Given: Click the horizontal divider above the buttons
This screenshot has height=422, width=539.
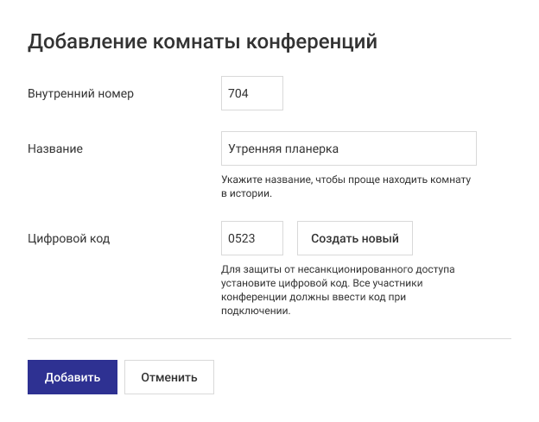Looking at the screenshot, I should tap(269, 339).
